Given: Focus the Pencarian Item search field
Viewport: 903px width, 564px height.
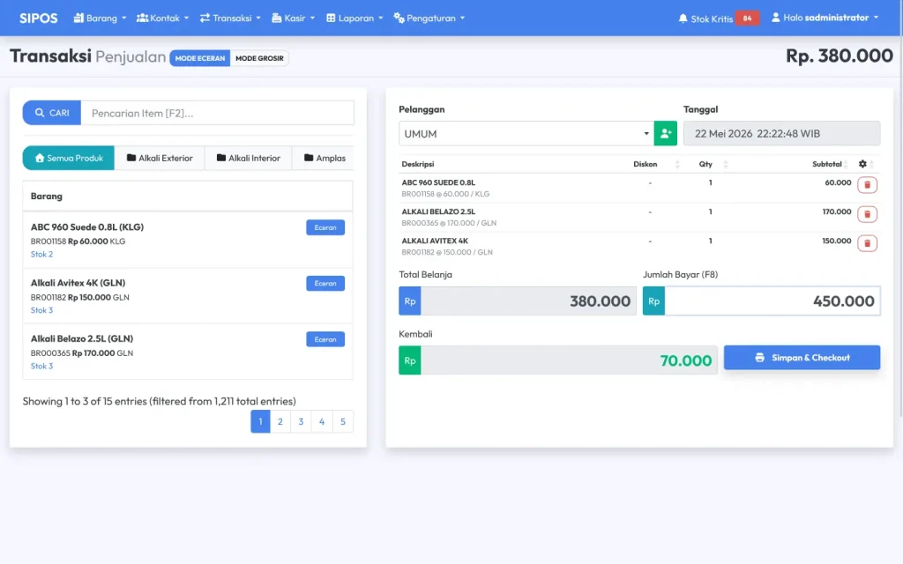Looking at the screenshot, I should pos(217,113).
